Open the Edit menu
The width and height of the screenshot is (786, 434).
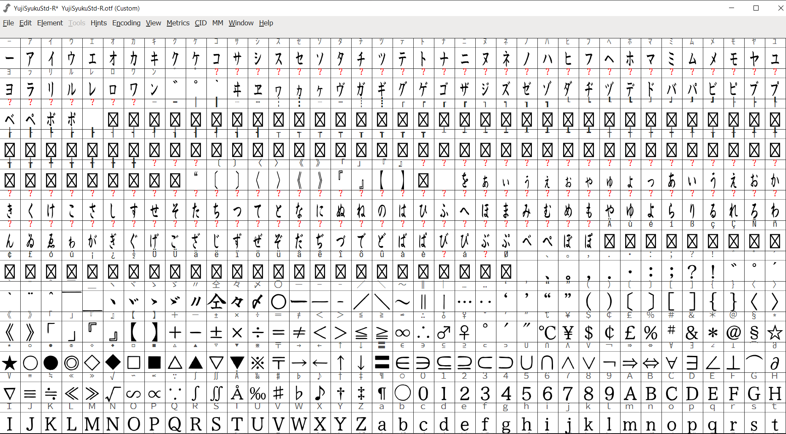coord(25,23)
